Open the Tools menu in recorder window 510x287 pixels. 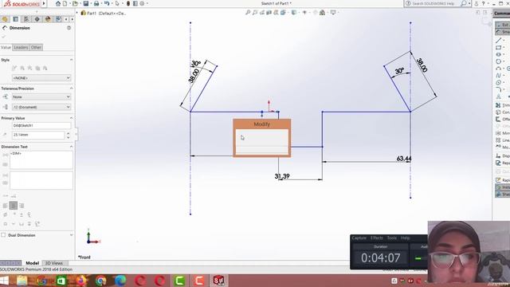coord(391,238)
